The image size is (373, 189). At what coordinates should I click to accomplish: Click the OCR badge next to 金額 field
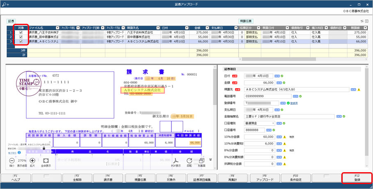click(279, 83)
